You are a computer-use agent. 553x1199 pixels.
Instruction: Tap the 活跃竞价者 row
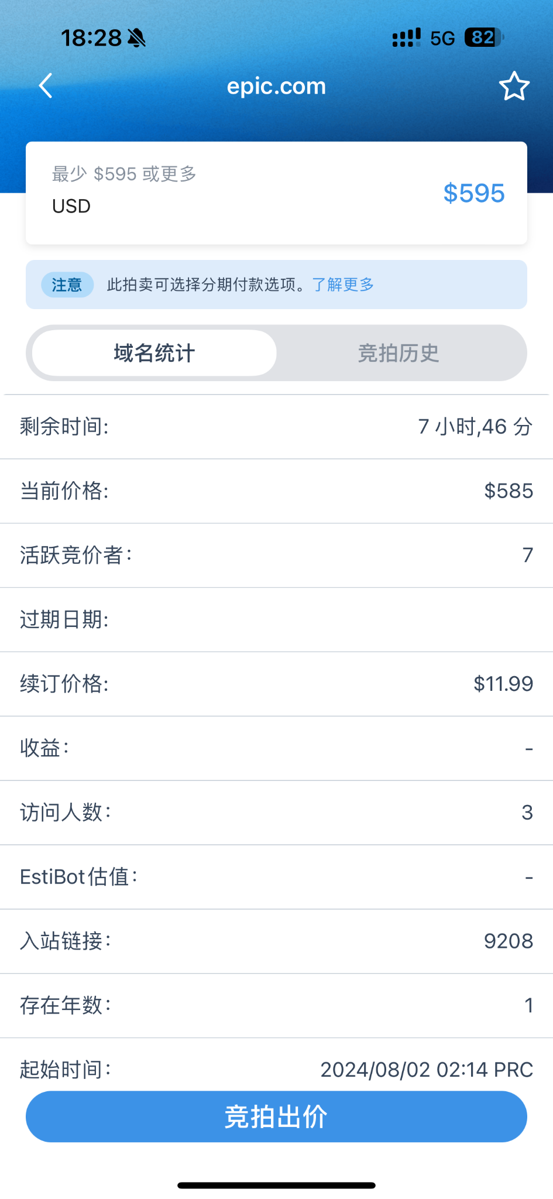(276, 555)
